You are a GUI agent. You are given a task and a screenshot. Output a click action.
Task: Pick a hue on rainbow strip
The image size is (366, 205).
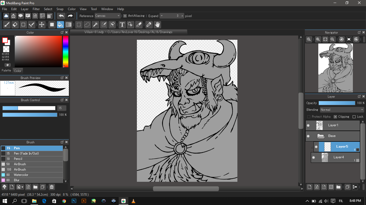66,52
